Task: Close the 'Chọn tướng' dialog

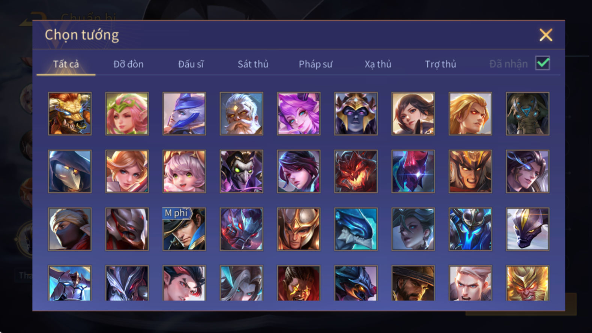Action: click(x=546, y=35)
